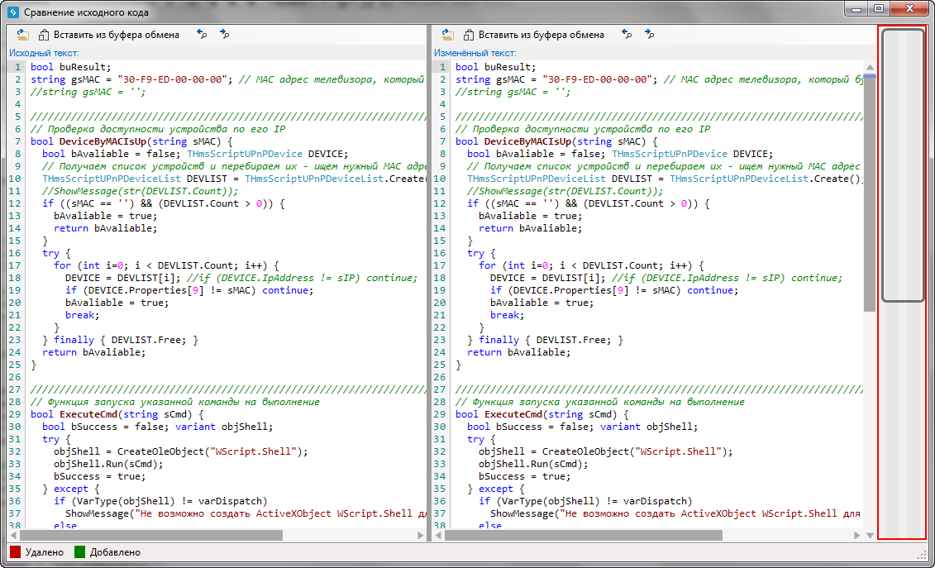The width and height of the screenshot is (935, 568).
Task: Click the green 'Добавлено' legend swatch
Action: click(80, 551)
